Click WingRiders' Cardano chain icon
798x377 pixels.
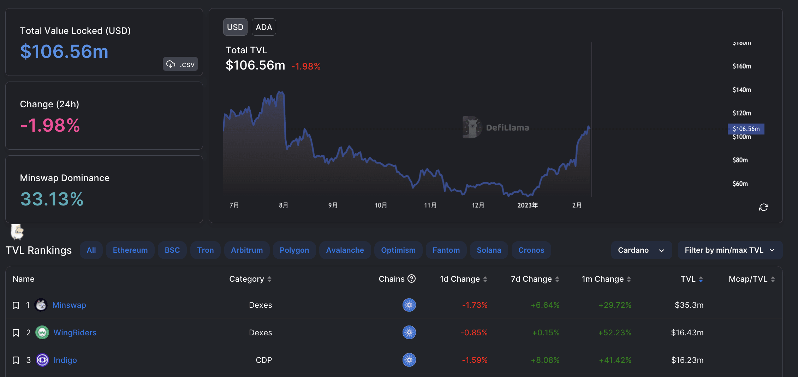[x=409, y=332]
